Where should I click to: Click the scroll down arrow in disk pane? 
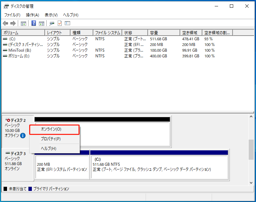click(251, 183)
